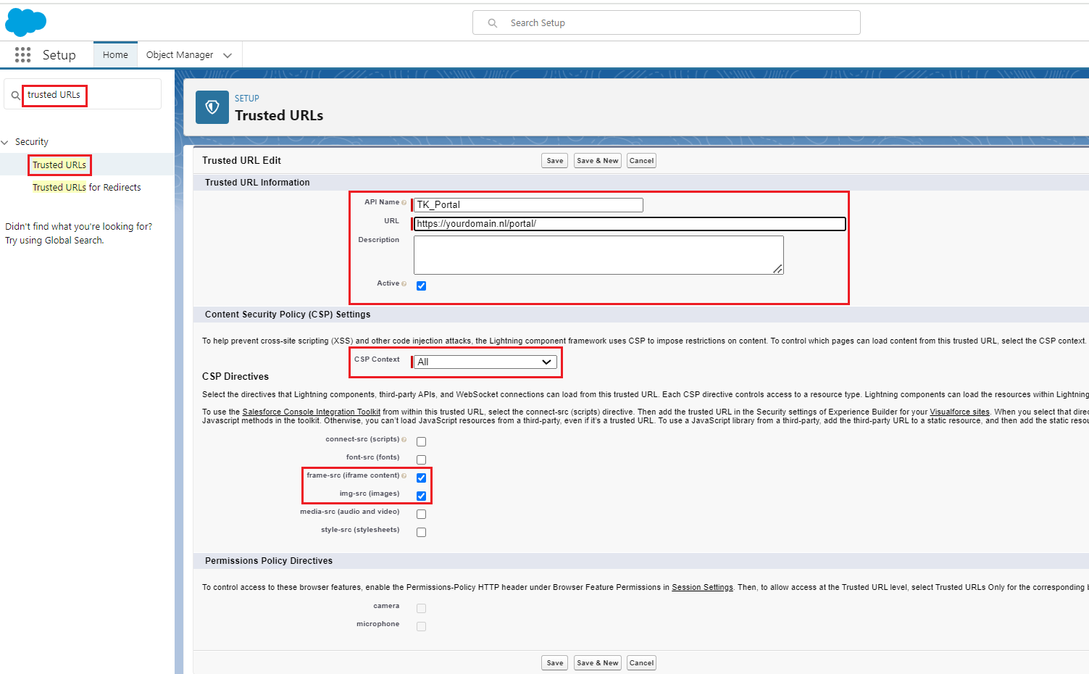Viewport: 1089px width, 674px height.
Task: Click the 'CSP Directives' heading
Action: point(235,377)
